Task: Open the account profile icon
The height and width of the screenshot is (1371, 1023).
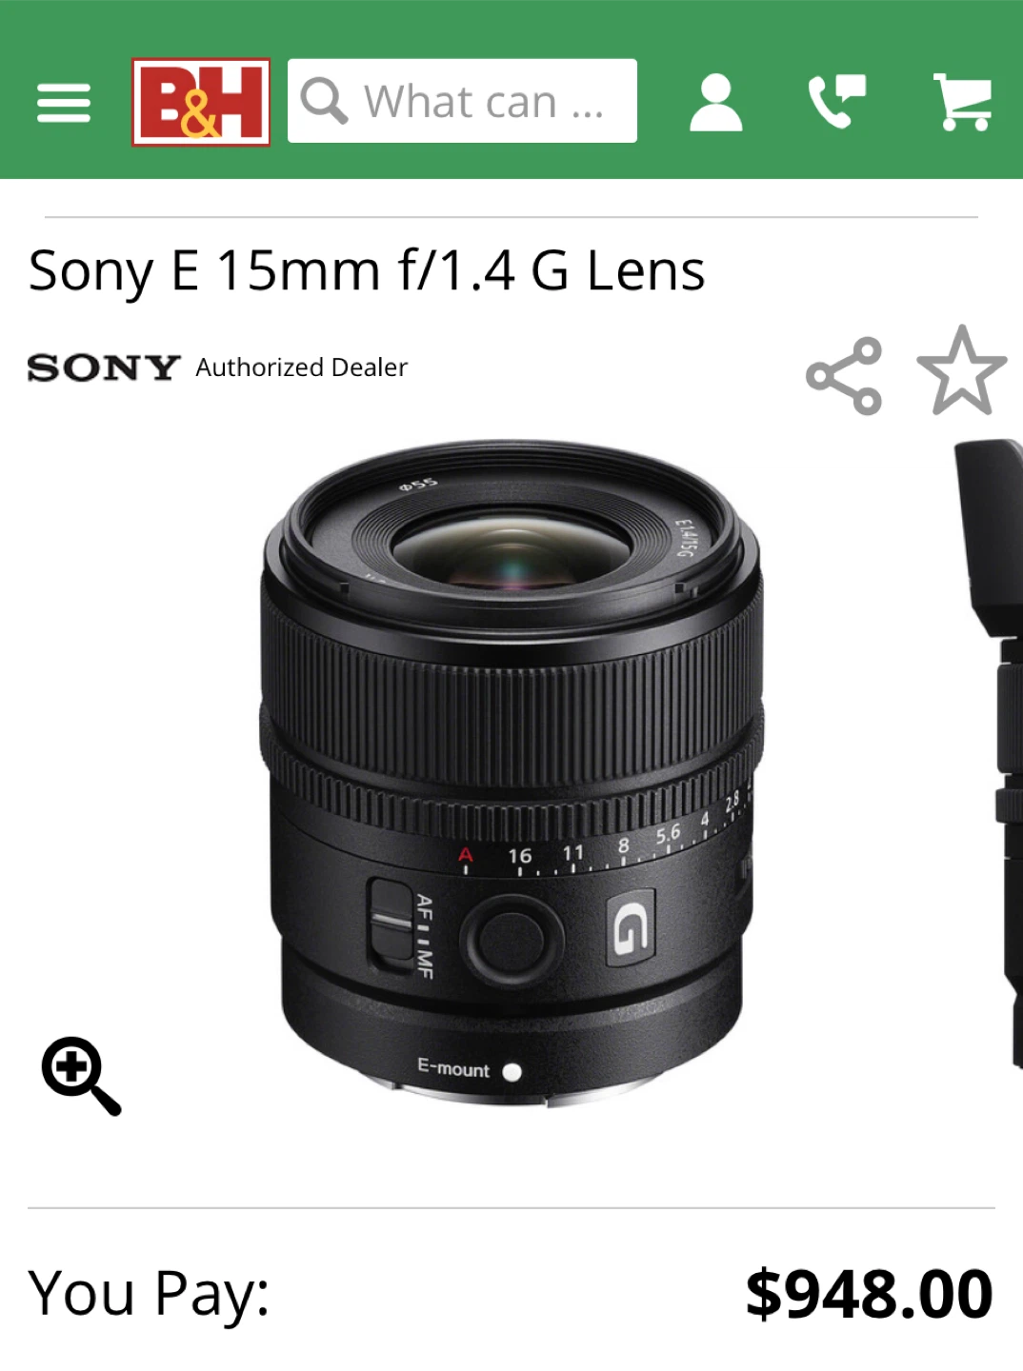Action: click(x=715, y=102)
